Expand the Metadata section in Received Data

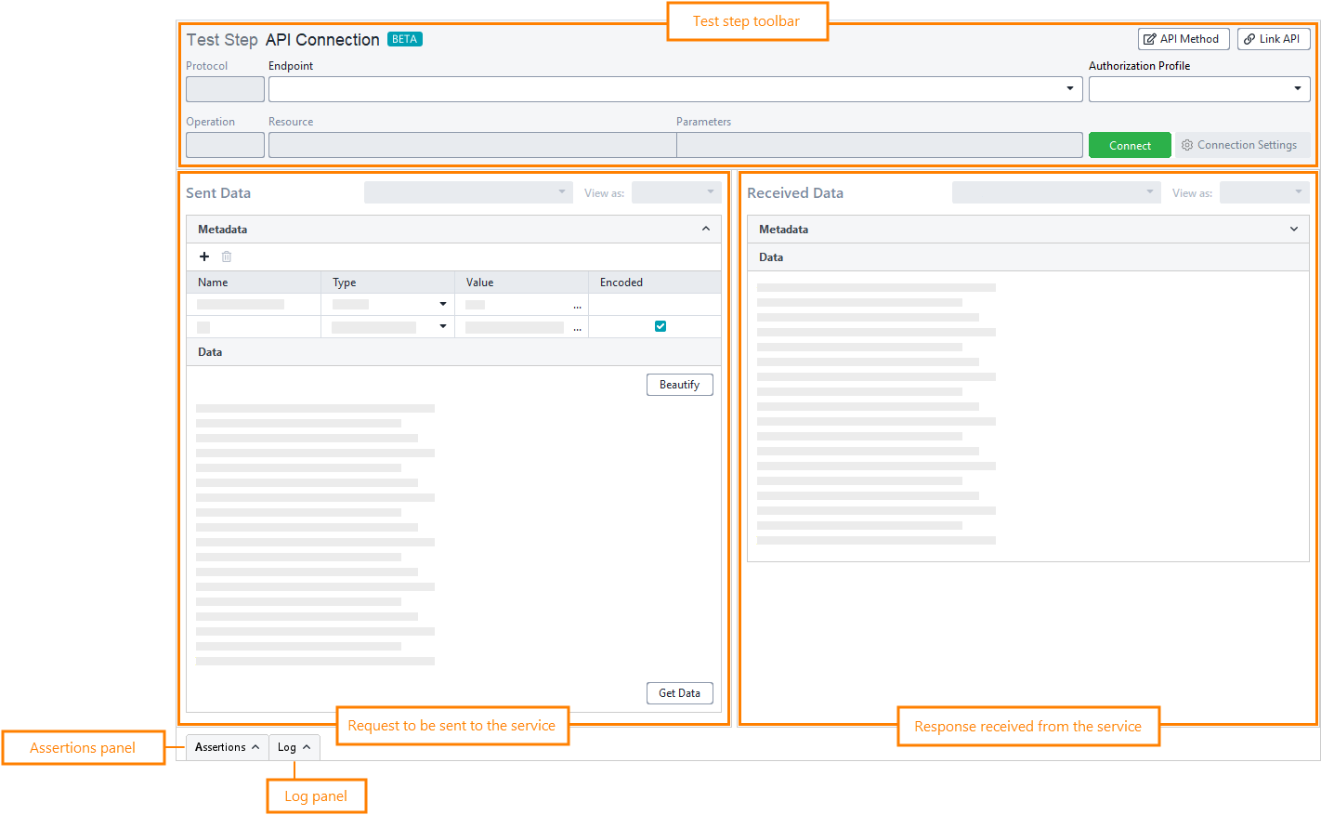tap(1293, 229)
